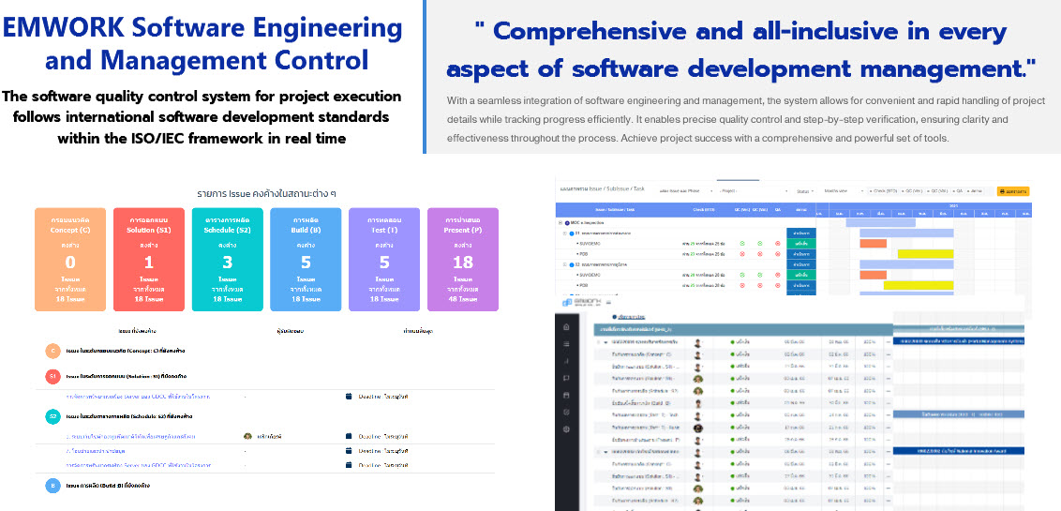Select the Concept (C) status card
The image size is (1061, 511).
(x=70, y=259)
